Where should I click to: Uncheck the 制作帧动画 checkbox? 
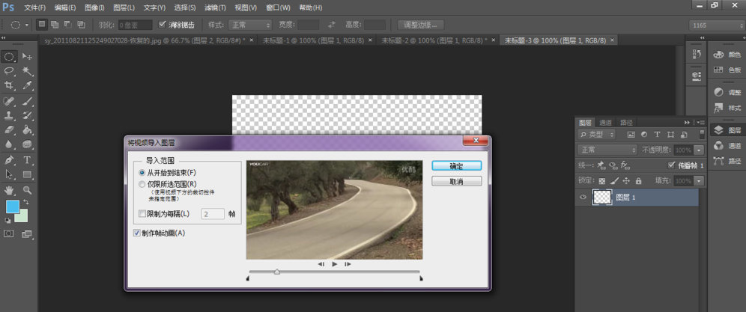click(136, 233)
